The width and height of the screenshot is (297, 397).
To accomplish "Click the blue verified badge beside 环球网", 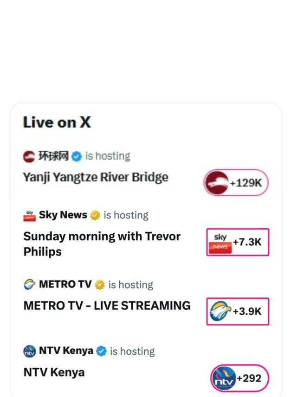I will [x=77, y=157].
